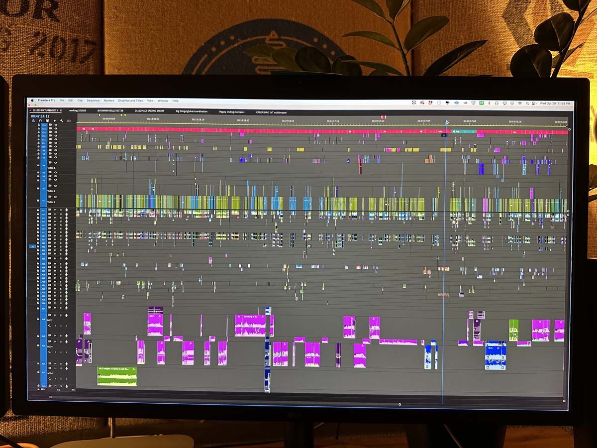Select the green audio clip on MX 6
Viewport: 597px width, 448px height.
[x=117, y=376]
